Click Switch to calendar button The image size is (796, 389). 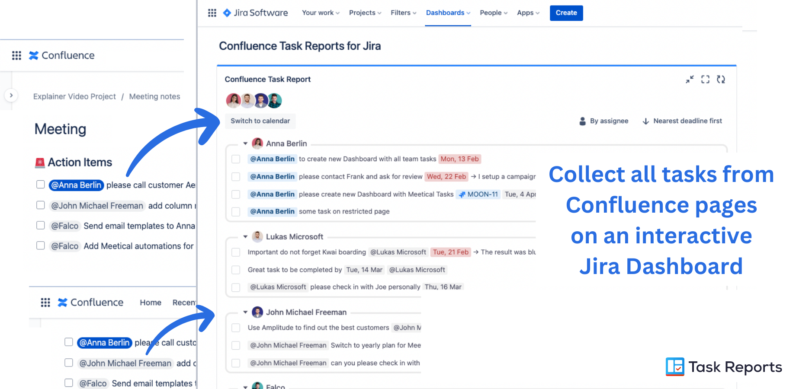click(260, 121)
